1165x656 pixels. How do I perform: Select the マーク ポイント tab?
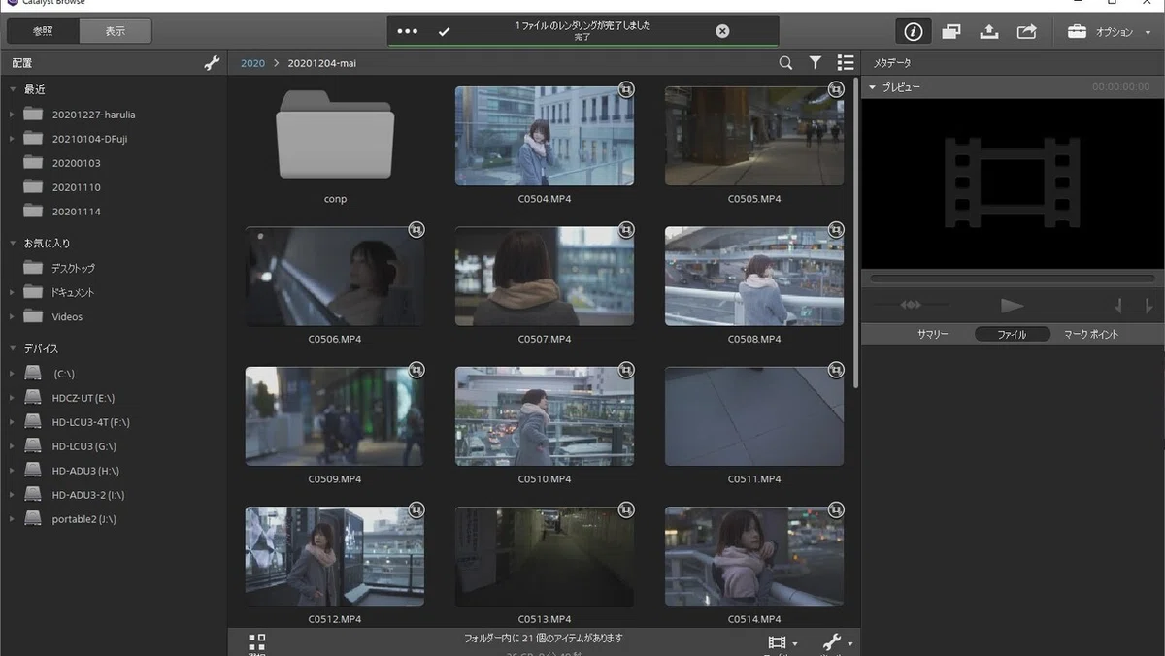[x=1091, y=334]
